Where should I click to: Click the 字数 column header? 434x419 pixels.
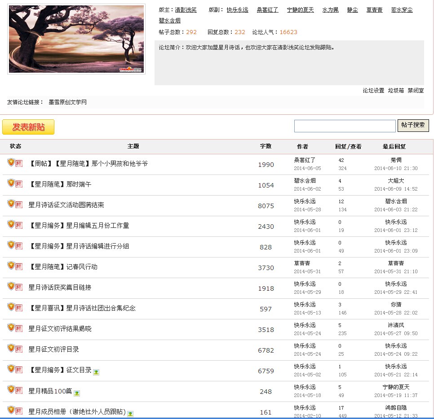[x=266, y=146]
